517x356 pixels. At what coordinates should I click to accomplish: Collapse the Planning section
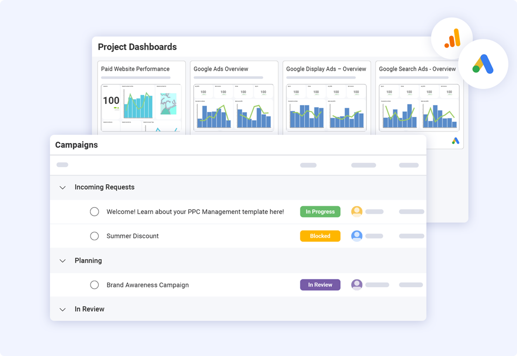coord(62,261)
